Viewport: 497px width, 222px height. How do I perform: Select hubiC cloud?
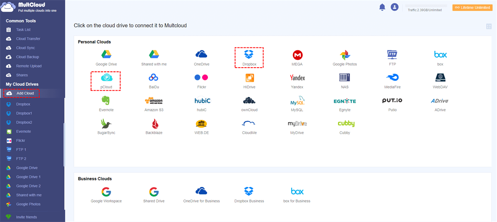(203, 104)
